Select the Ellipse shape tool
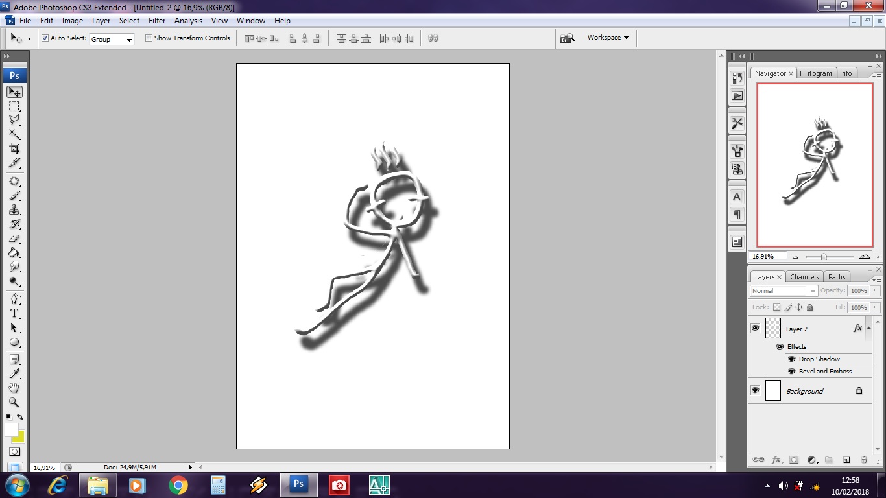The height and width of the screenshot is (498, 886). (x=14, y=342)
